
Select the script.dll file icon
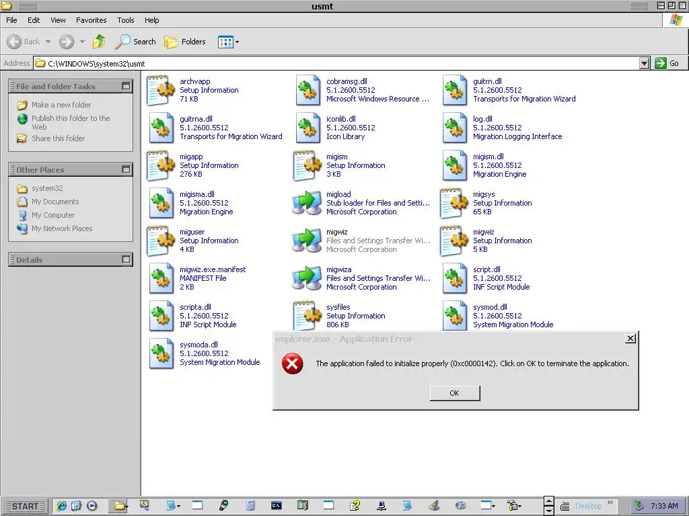coord(454,279)
